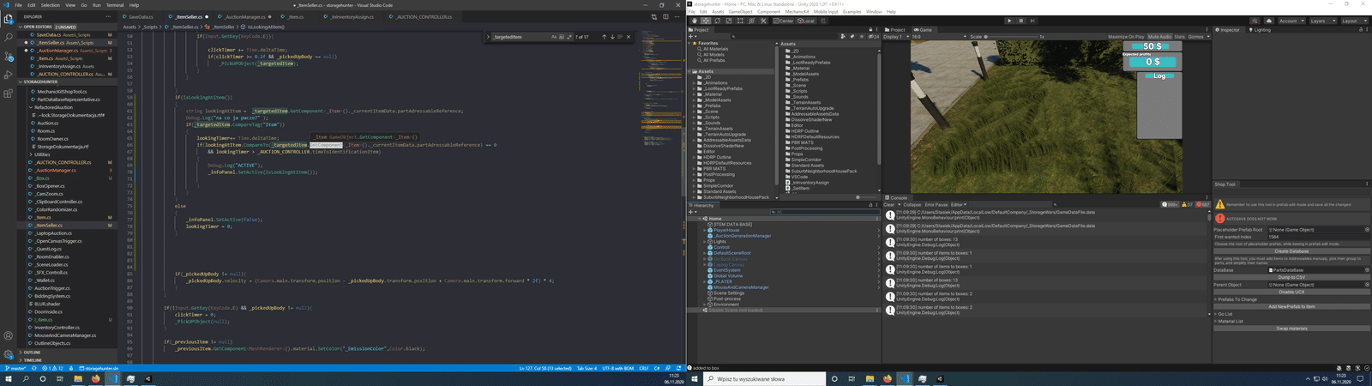Image resolution: width=1372 pixels, height=386 pixels.
Task: Open Run and Debug view in VS Code
Action: (9, 75)
